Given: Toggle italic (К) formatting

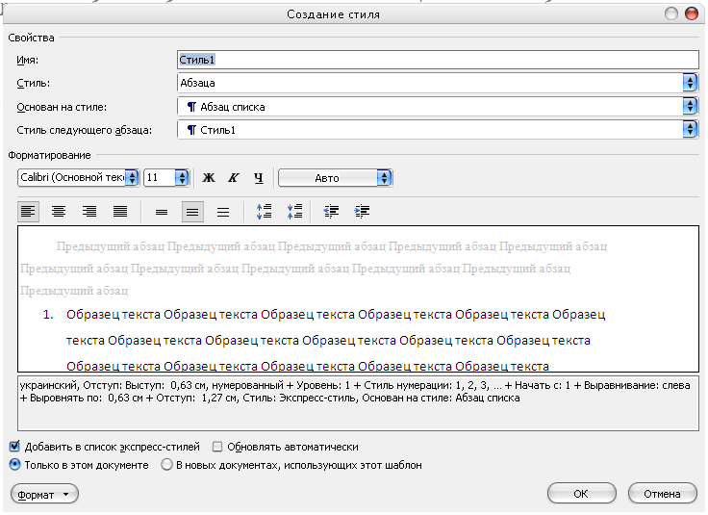Looking at the screenshot, I should coord(233,178).
